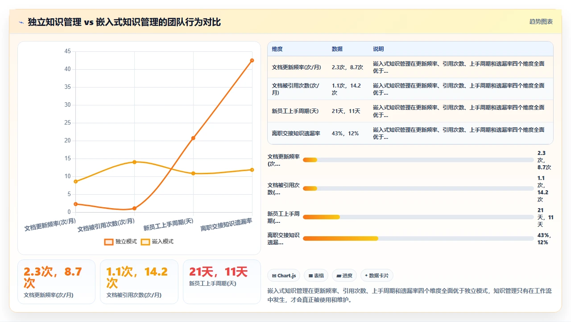Image resolution: width=571 pixels, height=322 pixels.
Task: Click the 文档被引用次数 progress bar
Action: point(418,188)
